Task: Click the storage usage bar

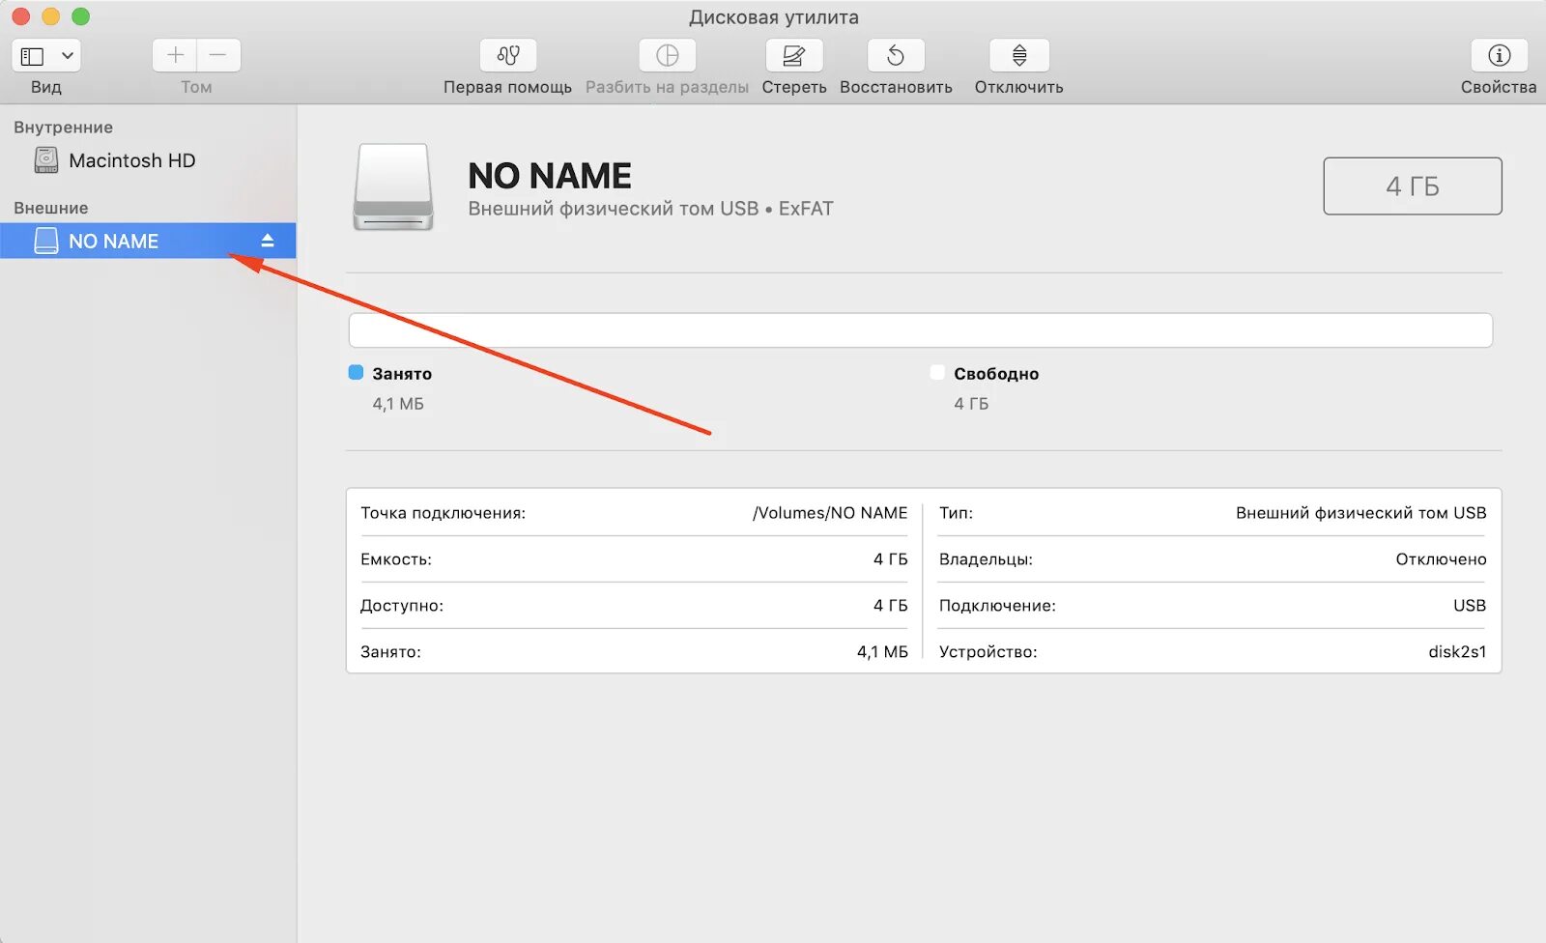Action: (918, 329)
